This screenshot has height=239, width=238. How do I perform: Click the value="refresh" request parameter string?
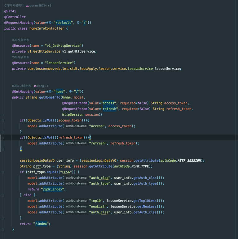coord(109,109)
